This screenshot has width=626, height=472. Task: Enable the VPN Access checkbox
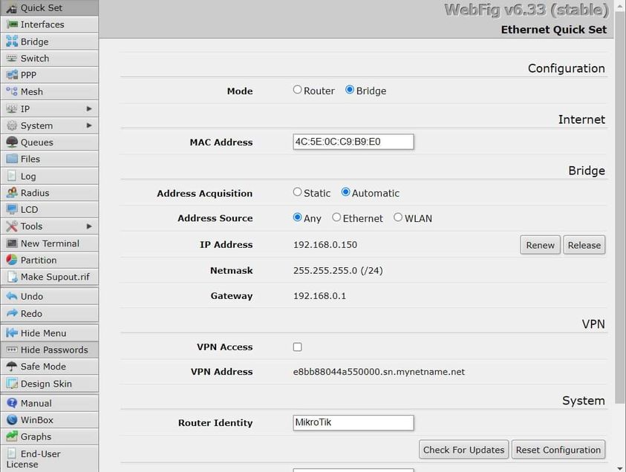tap(298, 347)
